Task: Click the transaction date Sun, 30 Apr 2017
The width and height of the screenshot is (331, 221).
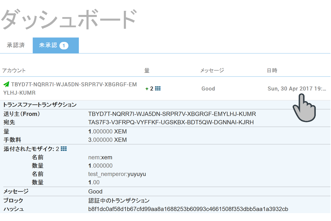Action: [x=297, y=89]
